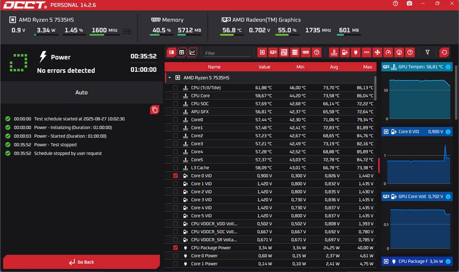Open help question mark in title bar

pos(396,4)
